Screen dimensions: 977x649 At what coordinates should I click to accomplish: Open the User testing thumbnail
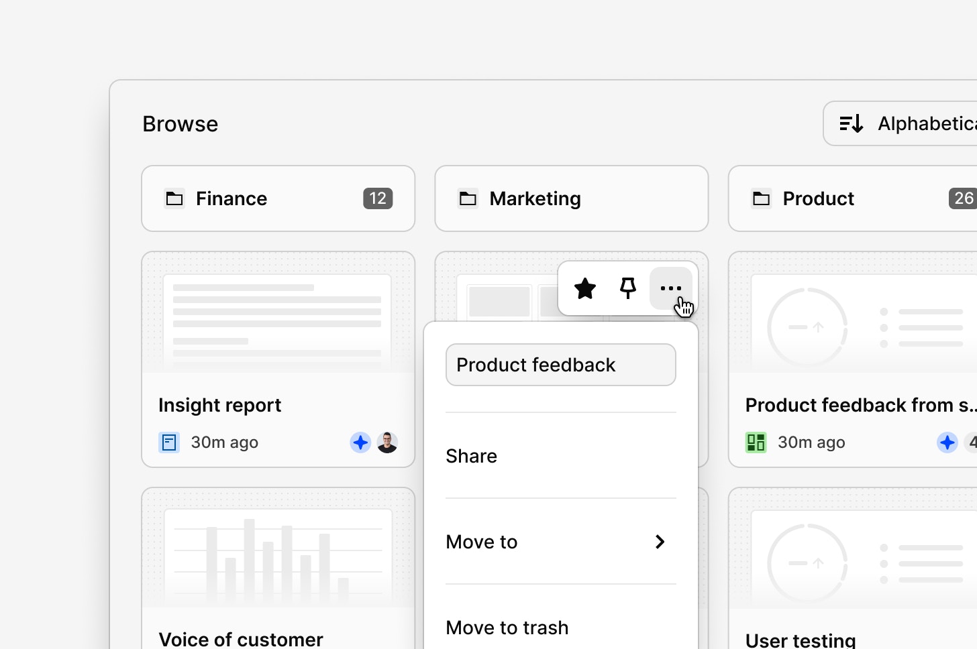(853, 548)
